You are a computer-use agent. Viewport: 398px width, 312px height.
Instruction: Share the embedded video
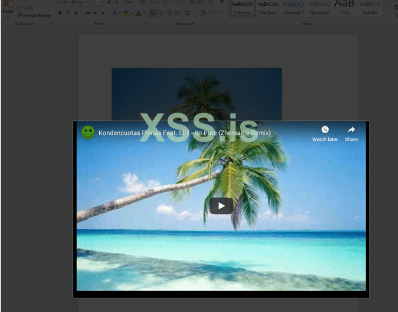pyautogui.click(x=351, y=134)
